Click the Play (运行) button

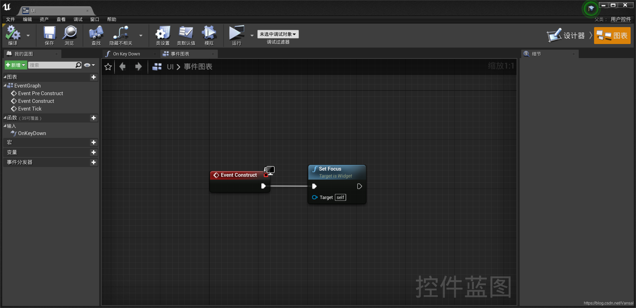237,35
